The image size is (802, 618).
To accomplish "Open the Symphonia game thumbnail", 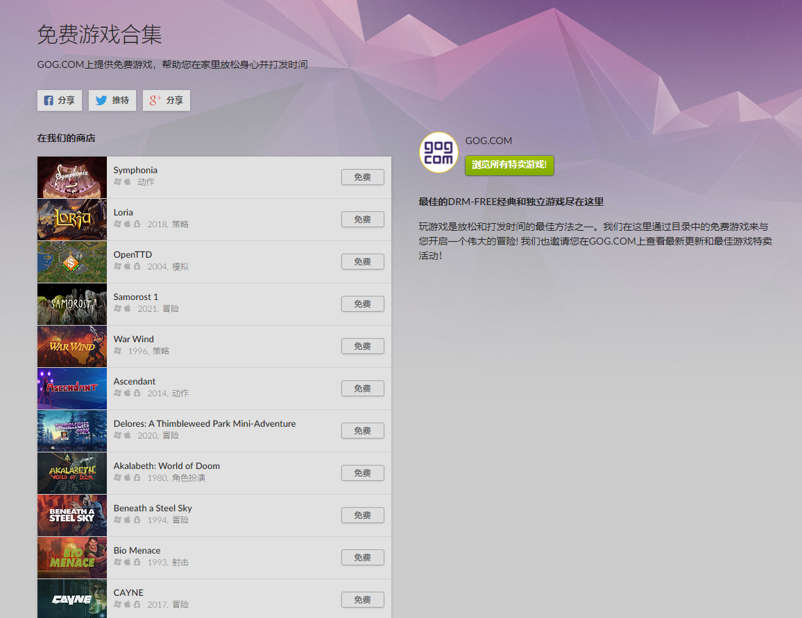I will [72, 177].
